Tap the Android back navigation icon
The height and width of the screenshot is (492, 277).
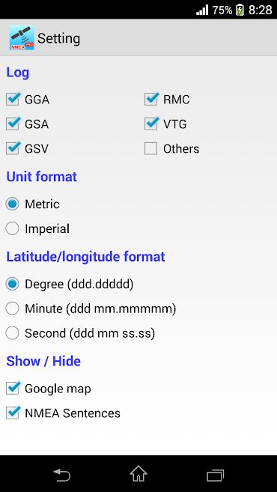(x=62, y=475)
